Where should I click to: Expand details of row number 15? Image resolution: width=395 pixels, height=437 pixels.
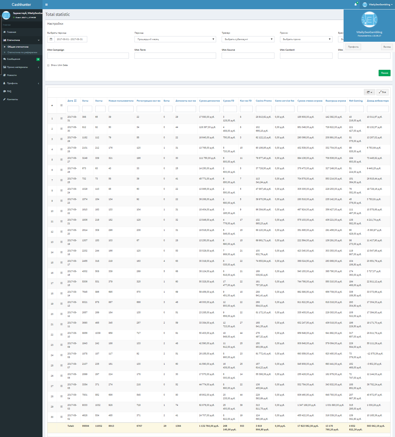click(61, 263)
